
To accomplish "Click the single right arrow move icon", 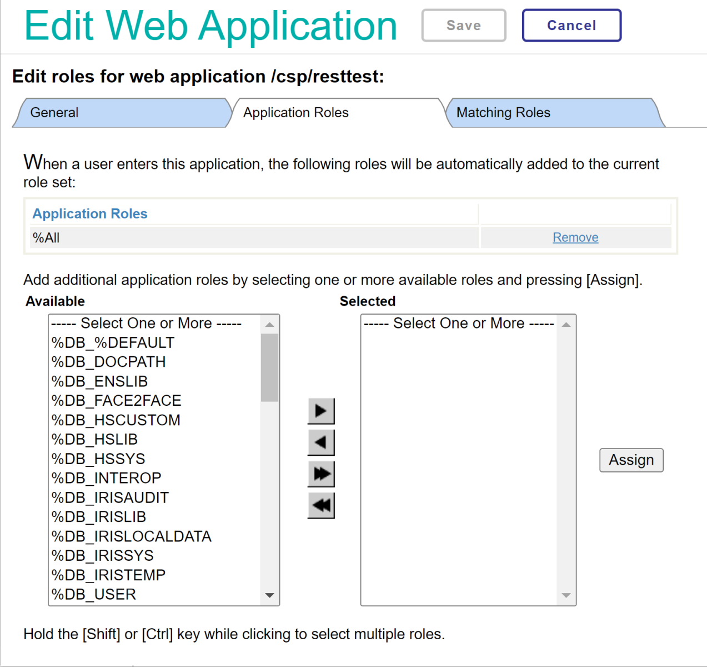I will pos(321,411).
